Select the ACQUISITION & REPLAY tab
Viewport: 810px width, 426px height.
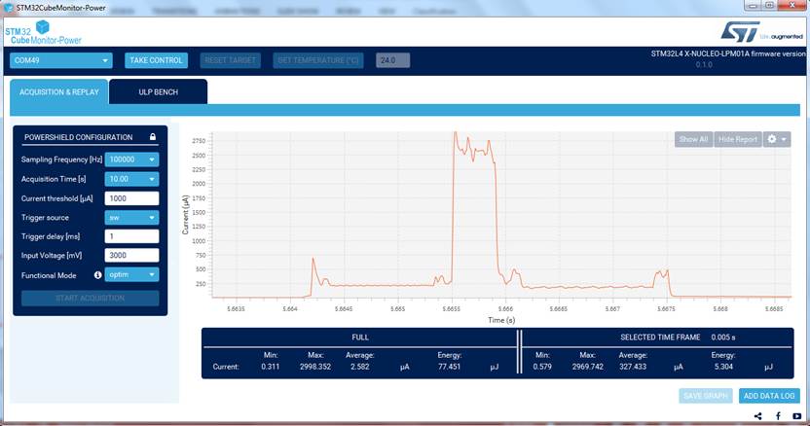coord(57,91)
